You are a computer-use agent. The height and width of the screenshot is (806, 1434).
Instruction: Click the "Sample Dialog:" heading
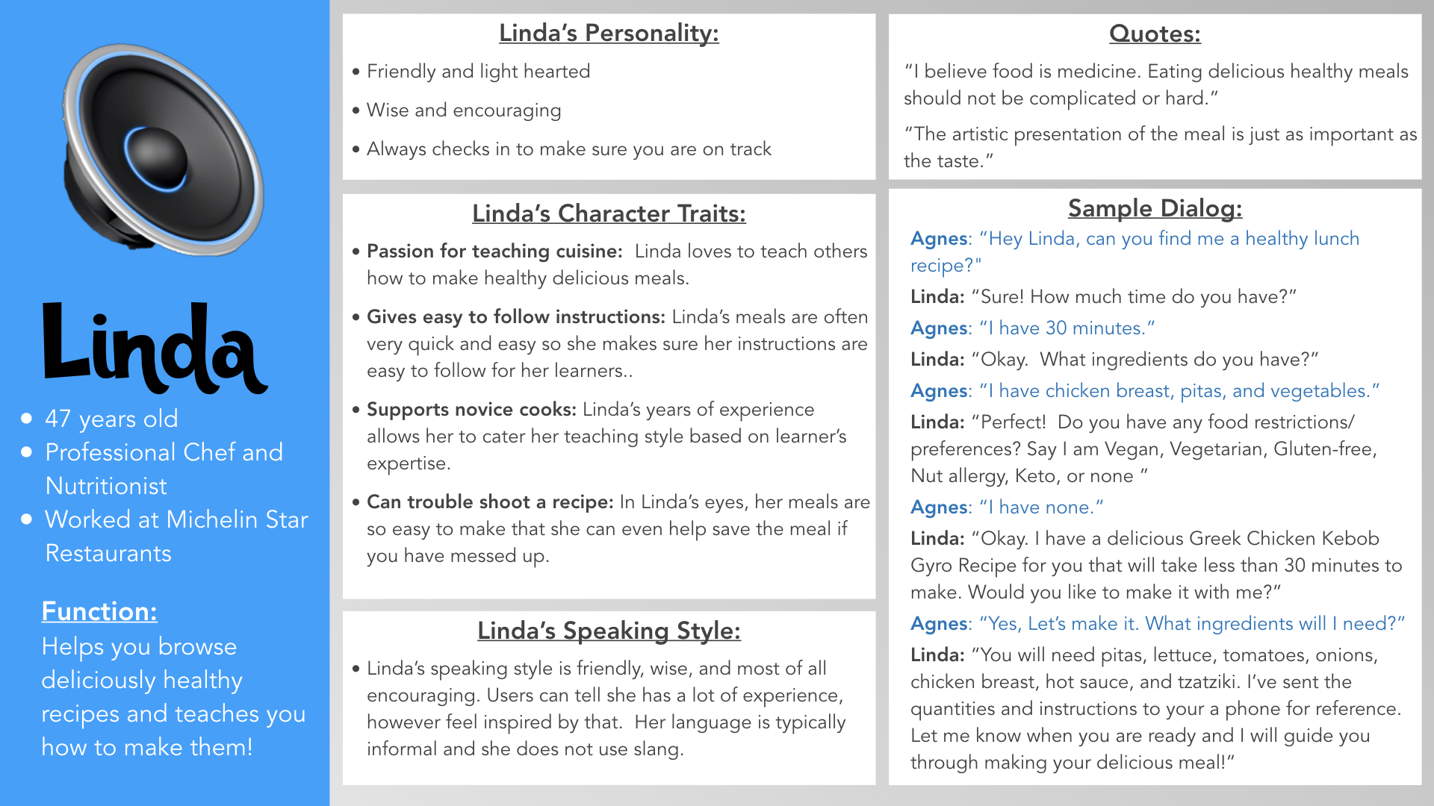tap(1155, 209)
